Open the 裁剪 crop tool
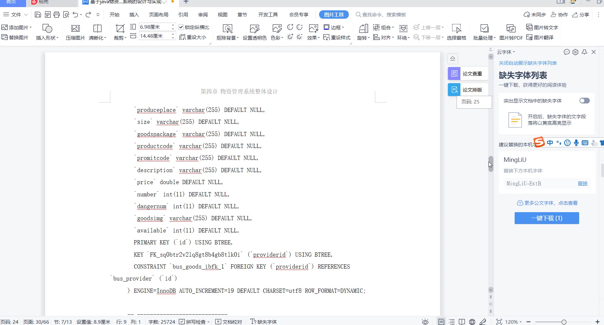The image size is (604, 325). [x=120, y=32]
